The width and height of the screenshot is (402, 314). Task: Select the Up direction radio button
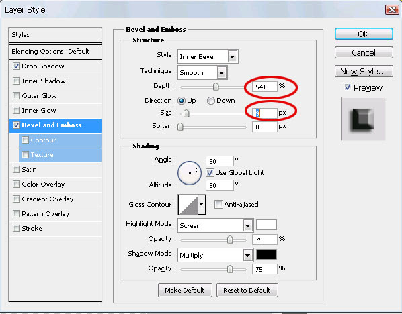[182, 101]
